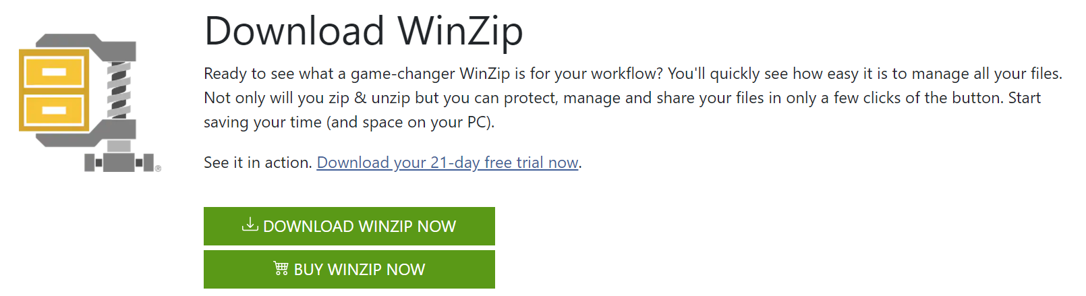Image resolution: width=1086 pixels, height=296 pixels.
Task: Open the 21-day free trial download link
Action: (x=447, y=162)
